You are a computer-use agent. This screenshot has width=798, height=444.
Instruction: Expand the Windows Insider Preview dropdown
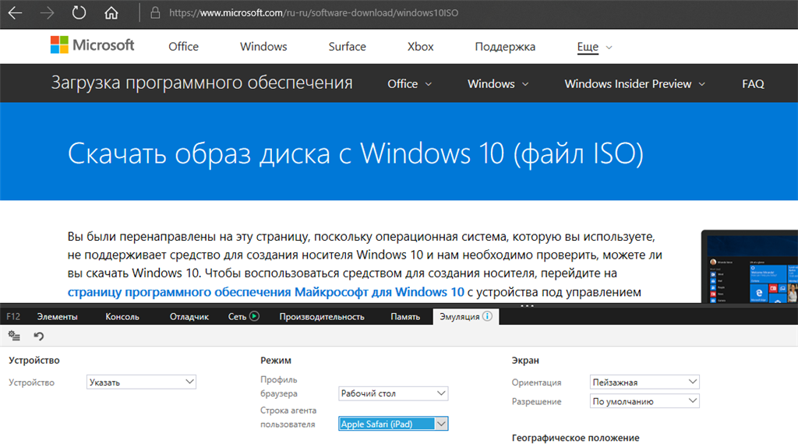tap(634, 84)
